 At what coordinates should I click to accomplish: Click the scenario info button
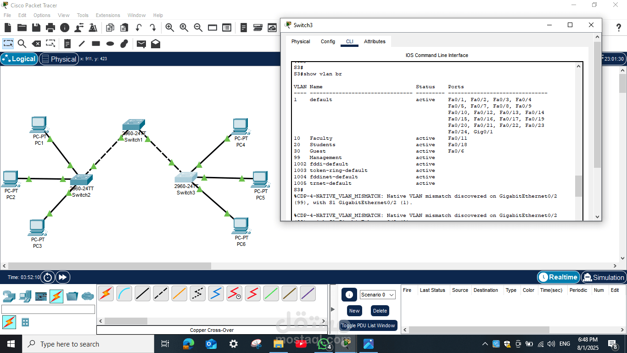point(349,295)
